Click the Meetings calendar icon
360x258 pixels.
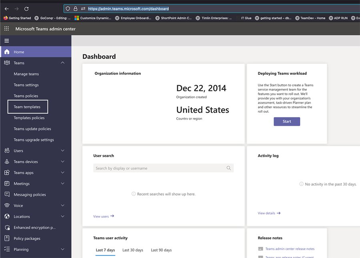[6, 184]
